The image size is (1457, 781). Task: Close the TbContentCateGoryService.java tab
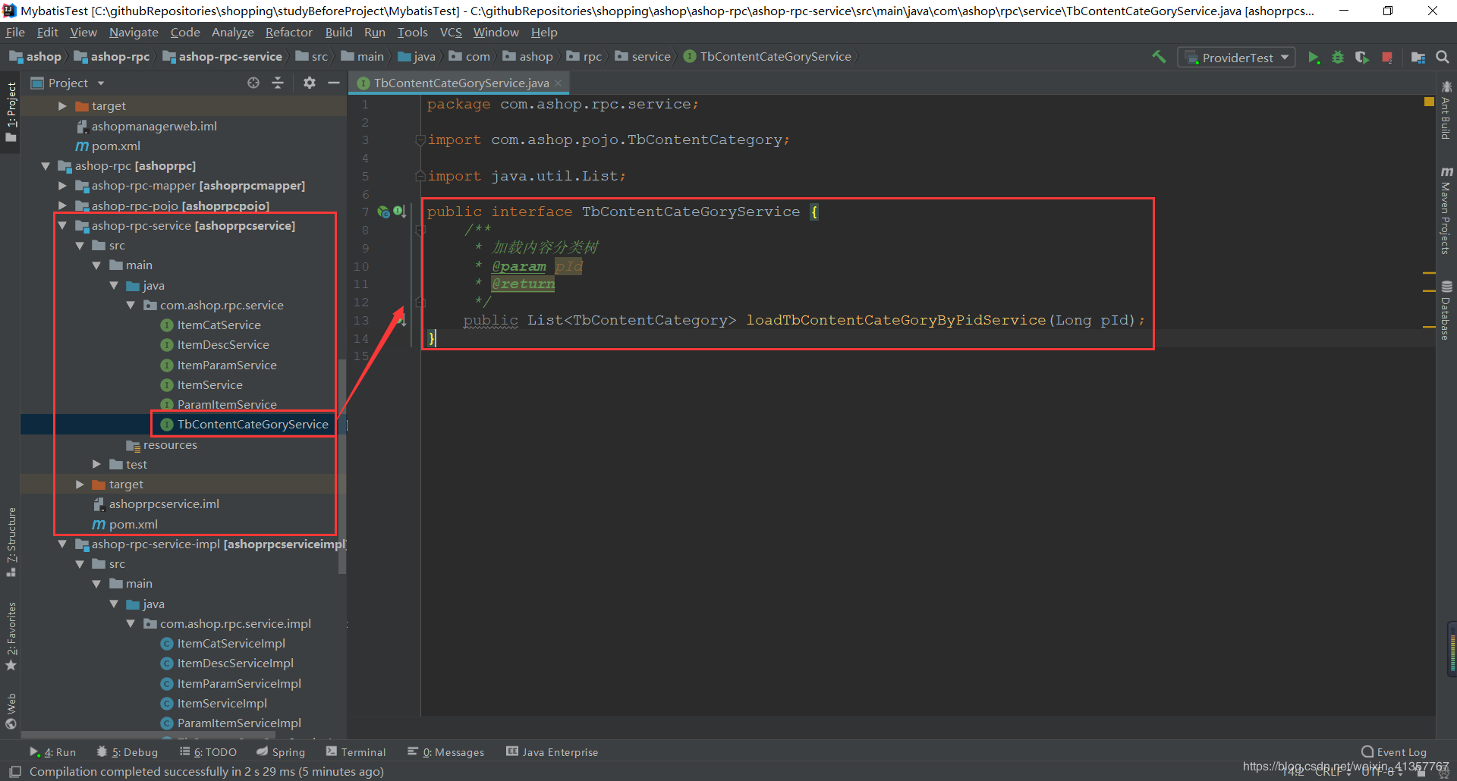click(559, 83)
